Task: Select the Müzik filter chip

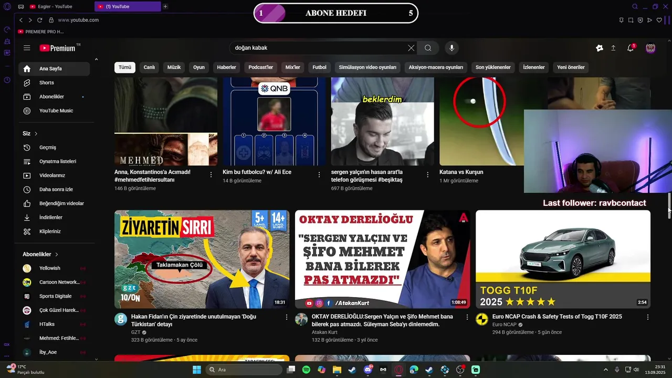Action: click(x=174, y=67)
